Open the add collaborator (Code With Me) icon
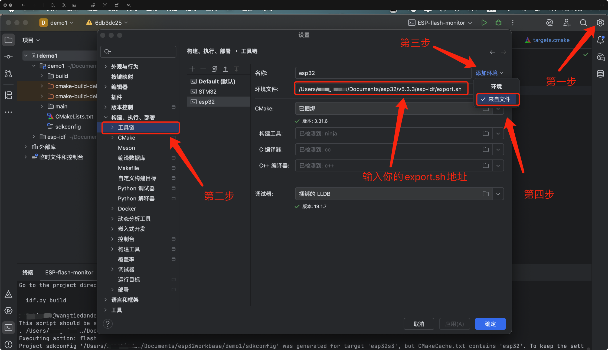This screenshot has height=350, width=608. (567, 23)
